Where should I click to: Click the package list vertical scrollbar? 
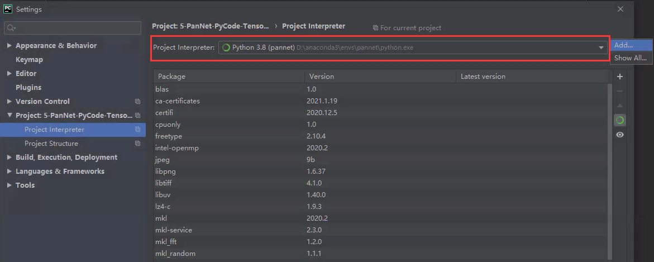[610, 171]
